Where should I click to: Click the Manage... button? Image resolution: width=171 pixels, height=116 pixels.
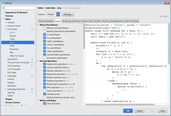point(68,14)
